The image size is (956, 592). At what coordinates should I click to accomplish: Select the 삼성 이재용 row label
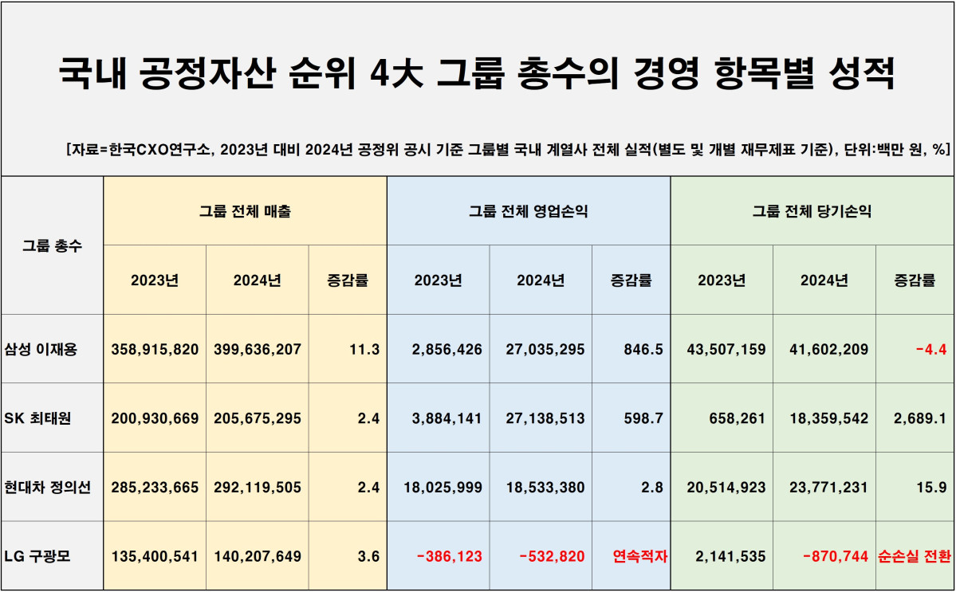point(41,349)
